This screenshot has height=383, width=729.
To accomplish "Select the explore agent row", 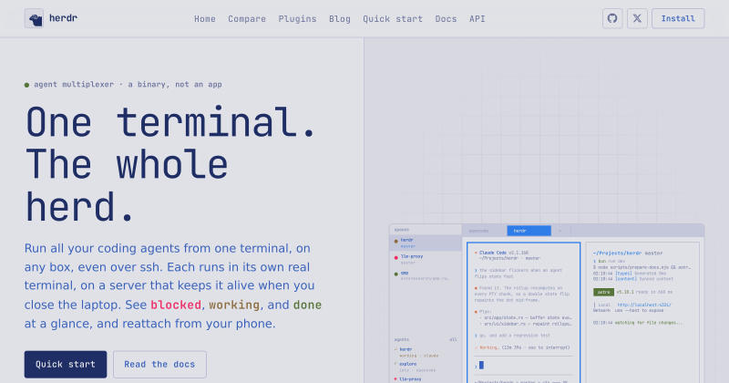I will pyautogui.click(x=426, y=367).
